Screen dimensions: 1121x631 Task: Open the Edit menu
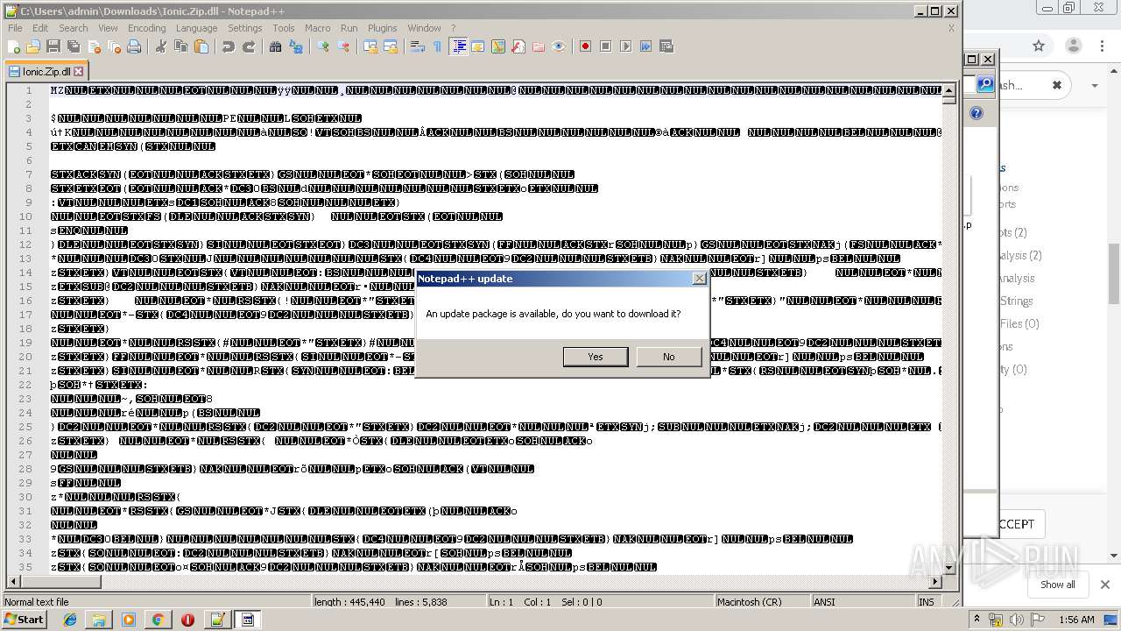click(40, 28)
